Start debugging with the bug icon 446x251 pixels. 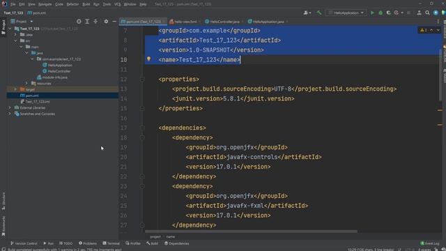380,13
